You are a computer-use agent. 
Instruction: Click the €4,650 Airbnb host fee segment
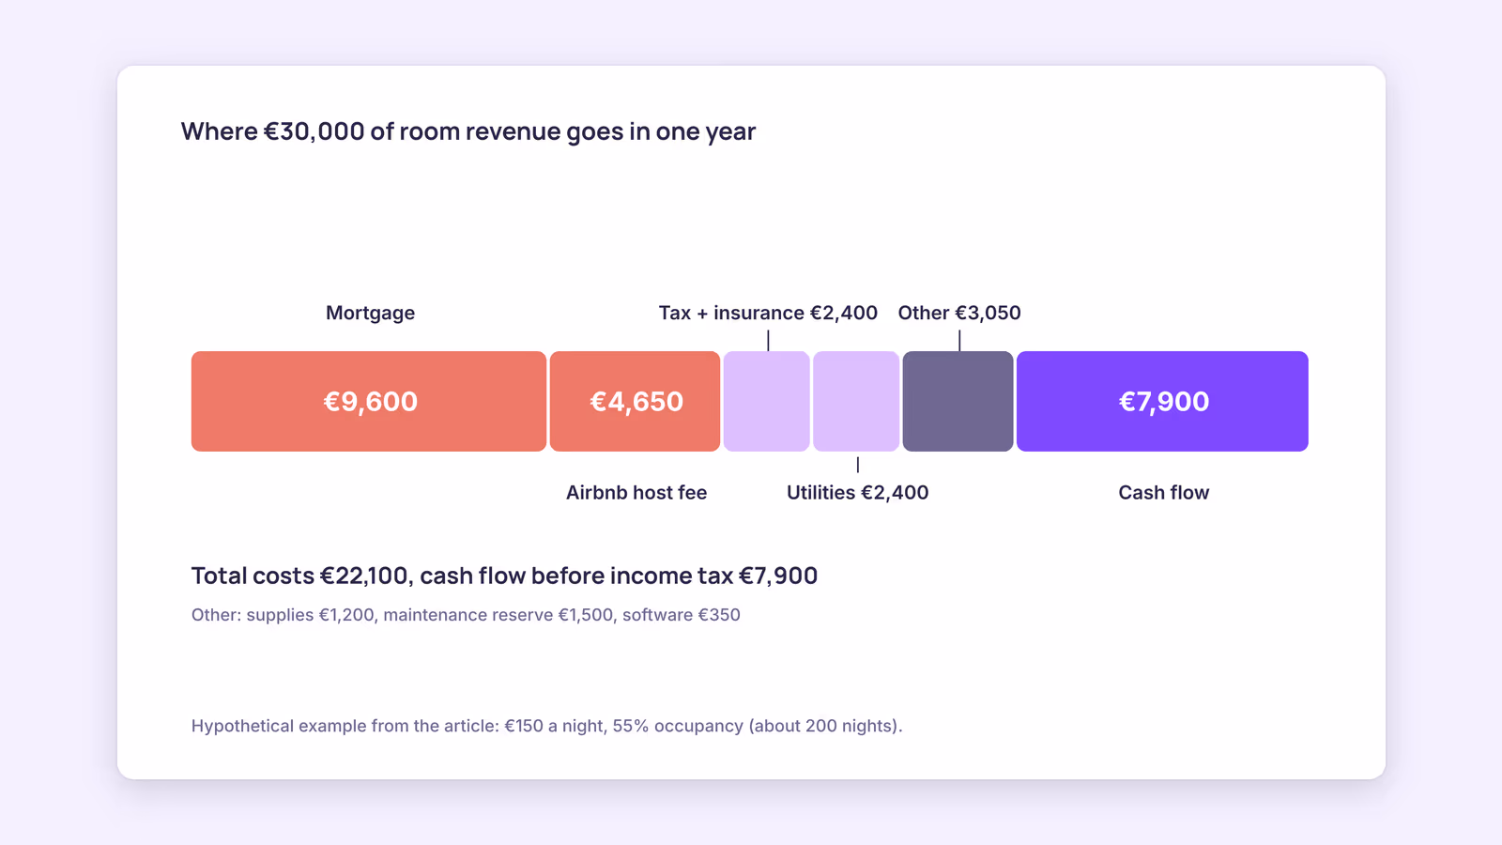coord(635,401)
